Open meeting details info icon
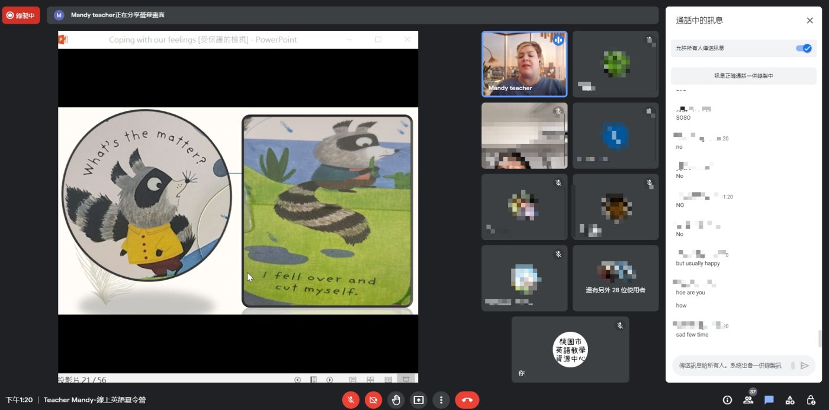 click(727, 400)
